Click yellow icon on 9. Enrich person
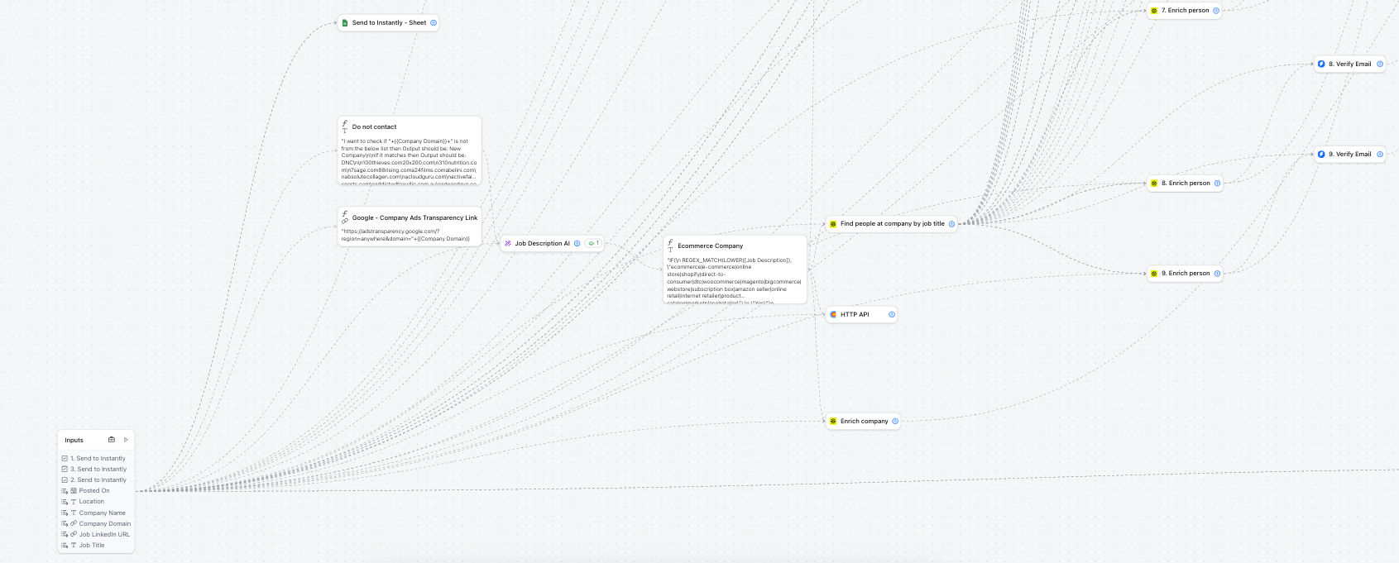Image resolution: width=1399 pixels, height=563 pixels. [x=1154, y=274]
